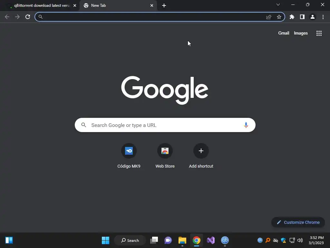The width and height of the screenshot is (330, 248).
Task: Restore down the Chrome window
Action: click(x=308, y=5)
